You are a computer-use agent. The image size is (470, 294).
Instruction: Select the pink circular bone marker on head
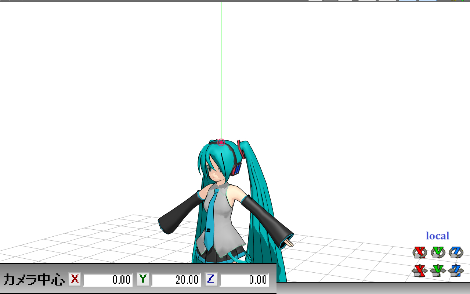tap(221, 142)
